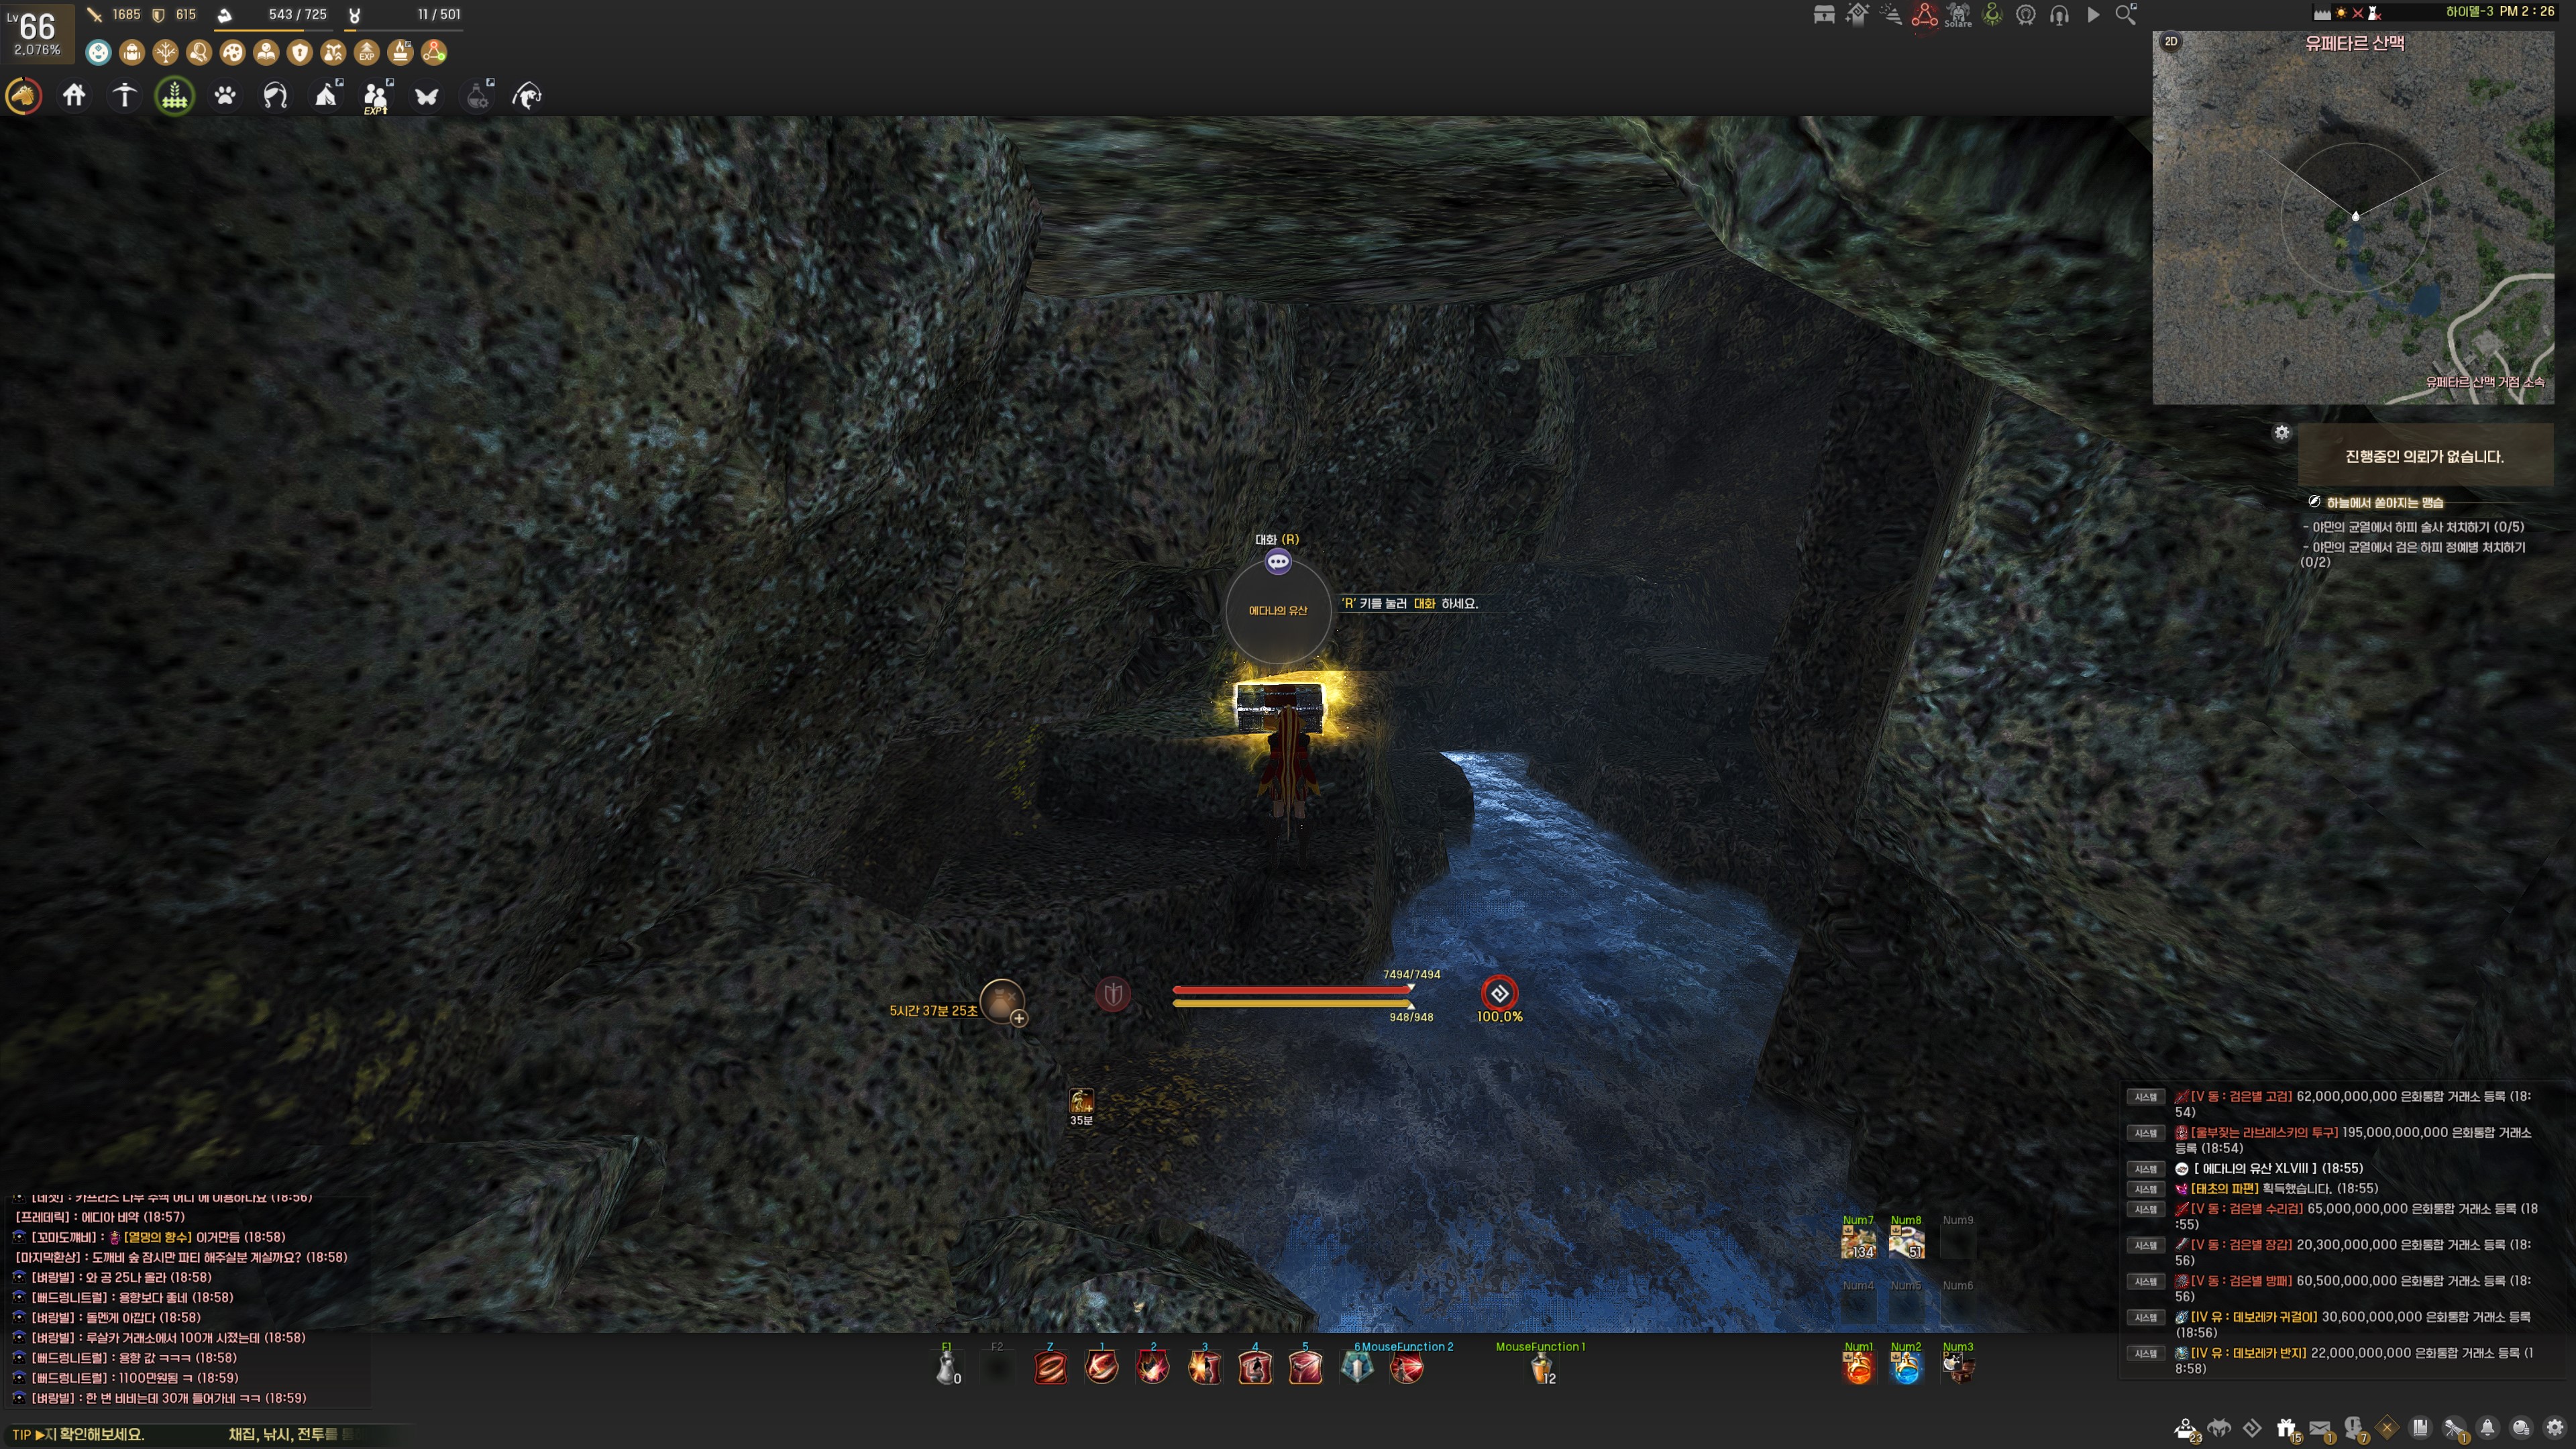The height and width of the screenshot is (1449, 2576).
Task: Click the garden farming icon
Action: pyautogui.click(x=175, y=96)
